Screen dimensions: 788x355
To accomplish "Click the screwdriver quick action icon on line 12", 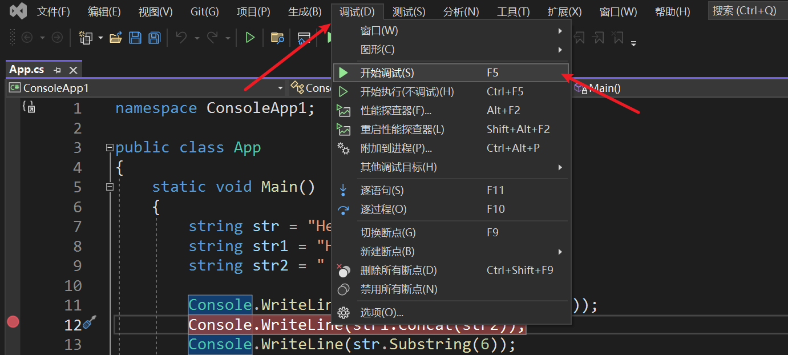I will point(90,323).
